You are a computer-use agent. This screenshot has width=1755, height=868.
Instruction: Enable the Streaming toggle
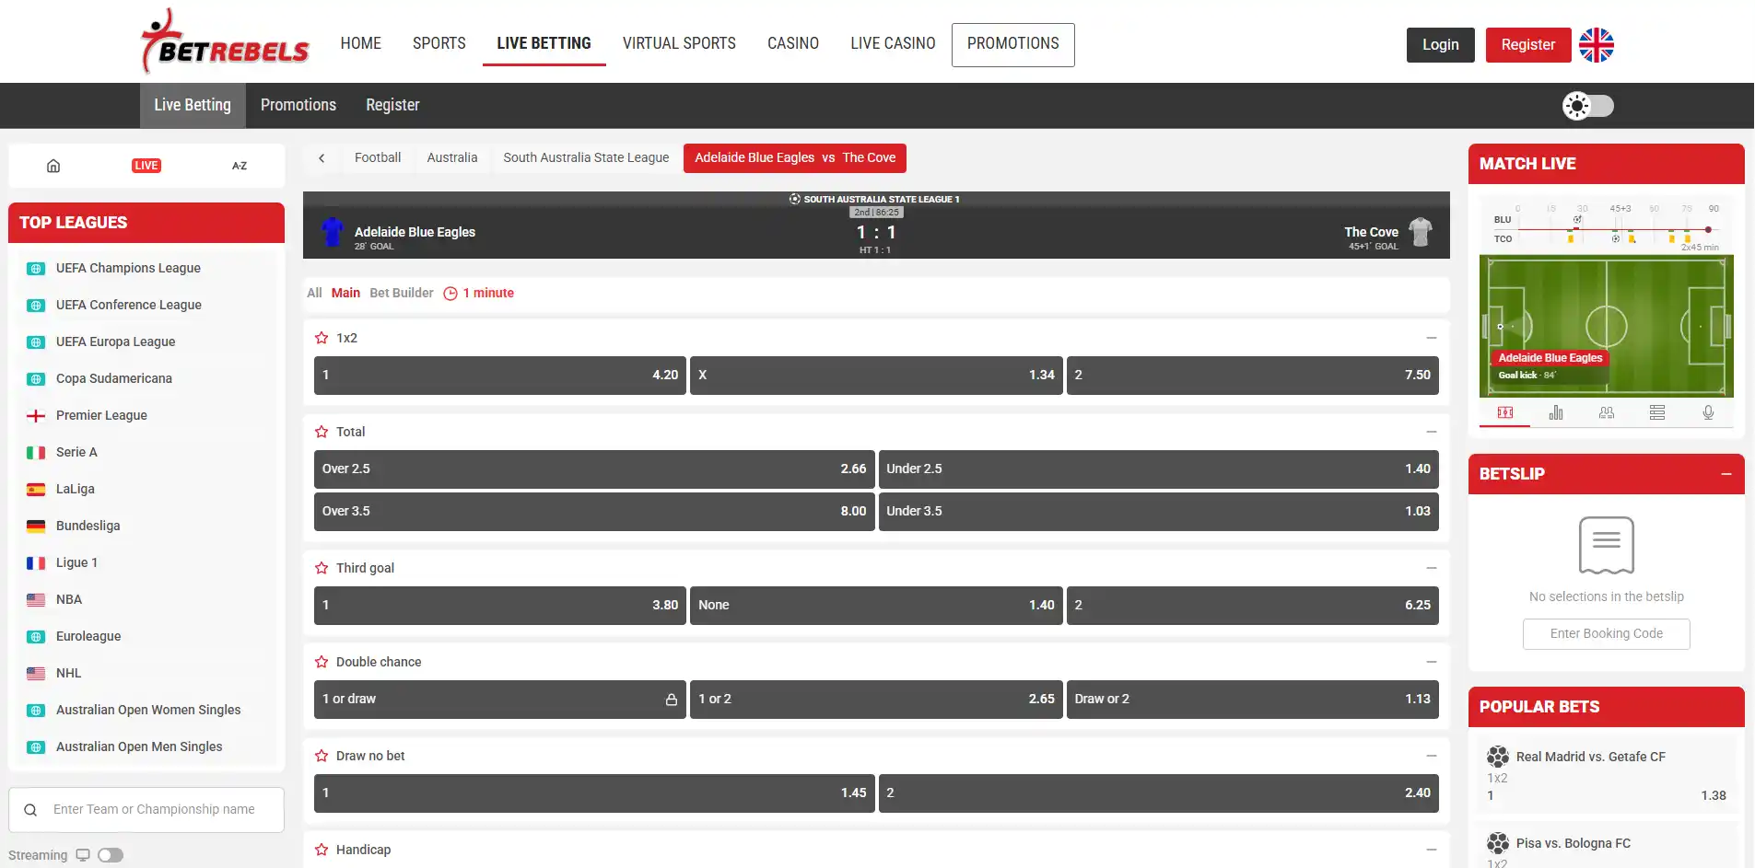pos(111,855)
